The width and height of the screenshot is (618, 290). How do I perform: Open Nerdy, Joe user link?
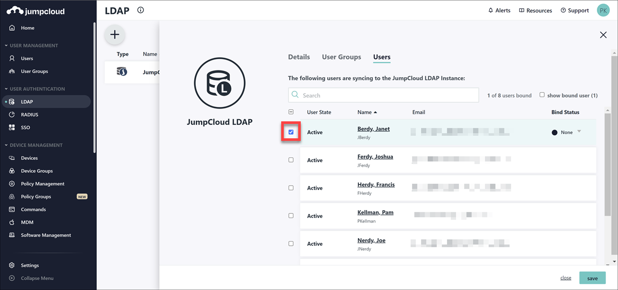pos(371,240)
